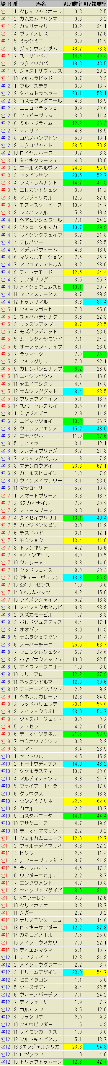Click the AI/勝率 column header

tap(73, 4)
